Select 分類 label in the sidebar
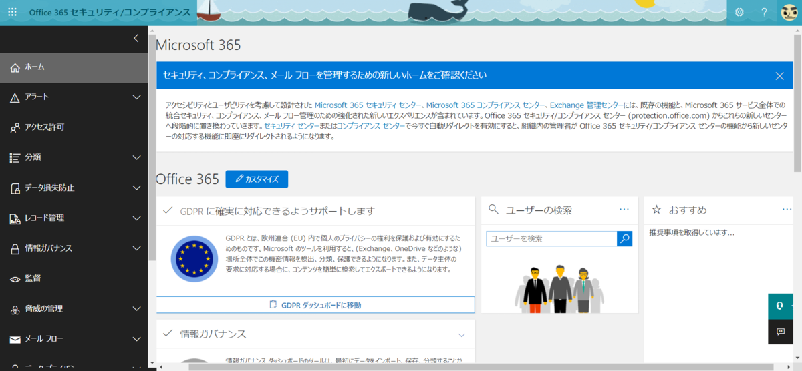This screenshot has width=802, height=371. 33,157
